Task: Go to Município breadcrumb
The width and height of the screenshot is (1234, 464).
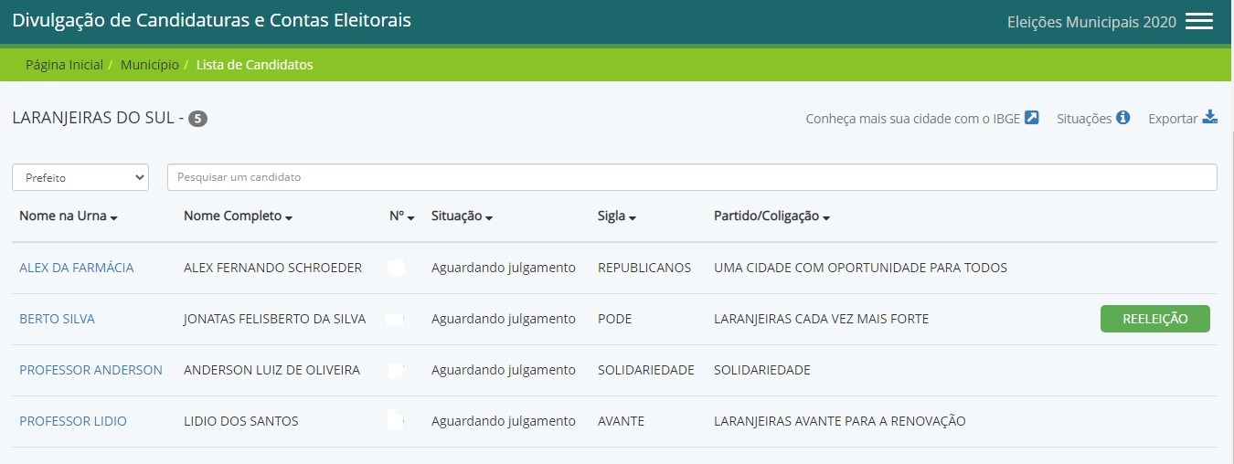Action: click(150, 65)
